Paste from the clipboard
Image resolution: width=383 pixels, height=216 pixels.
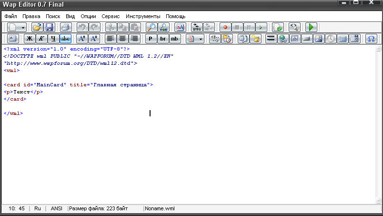[x=135, y=27]
